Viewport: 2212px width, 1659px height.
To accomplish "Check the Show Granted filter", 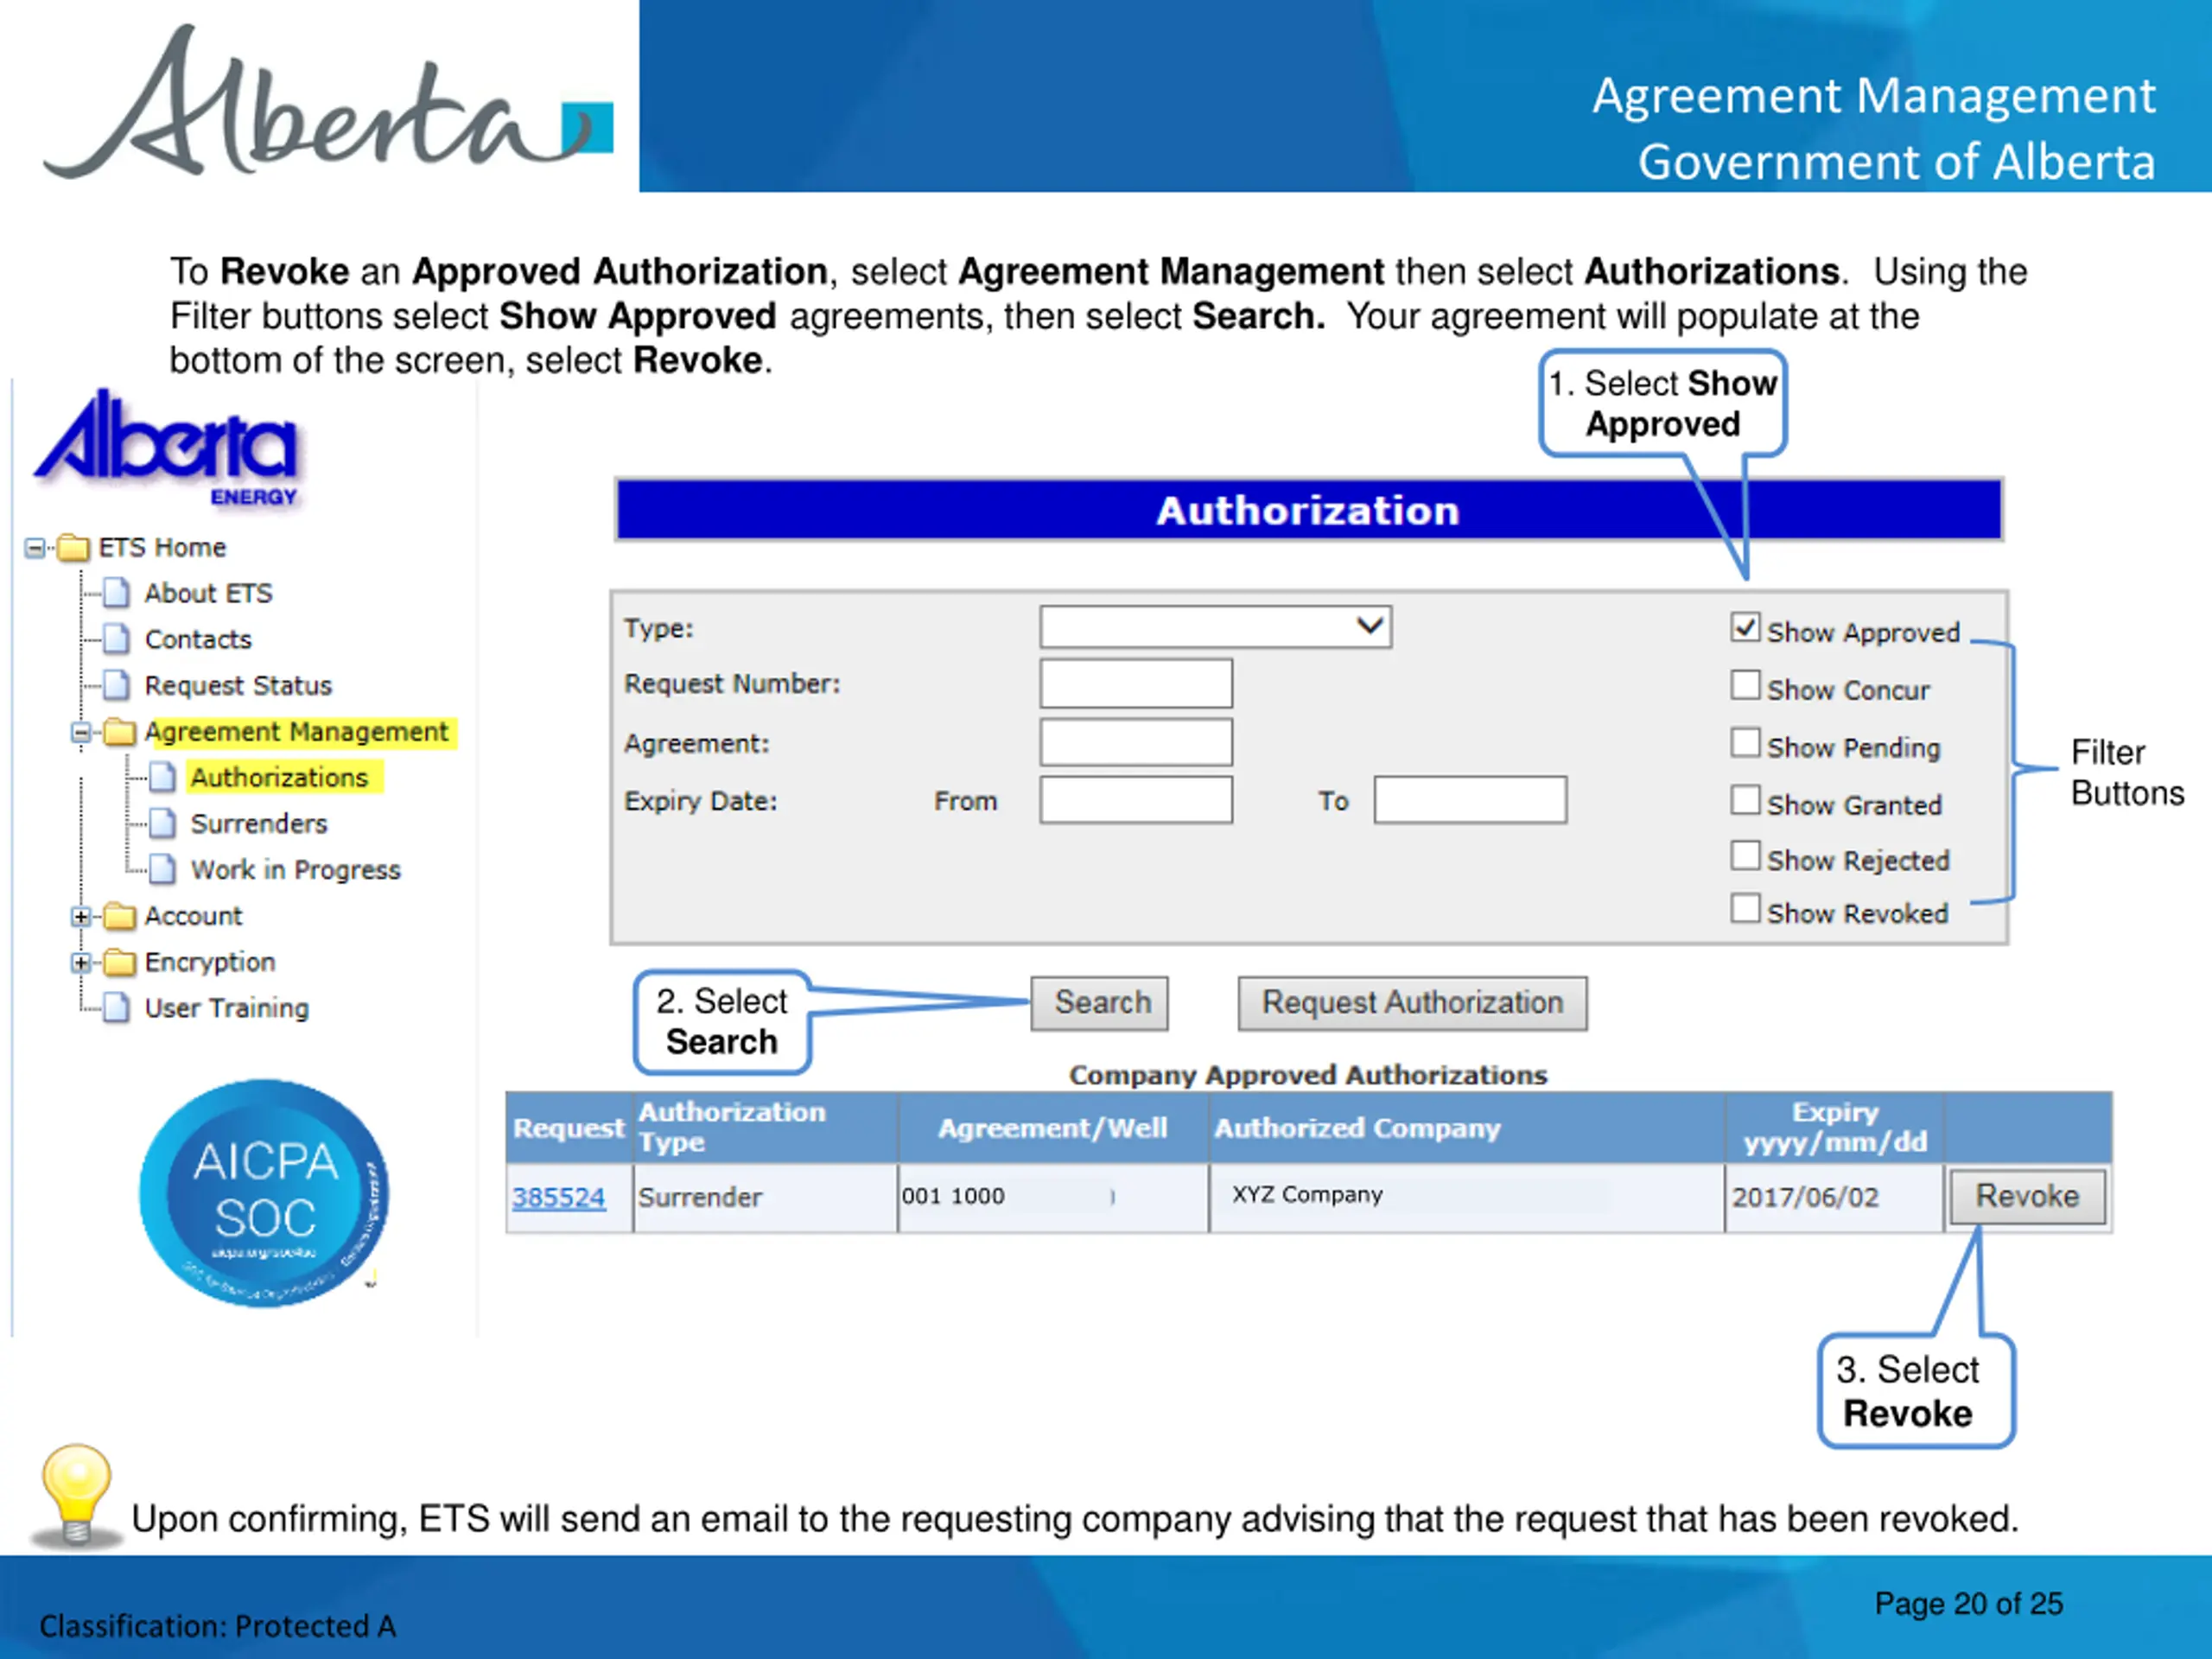I will point(1745,800).
